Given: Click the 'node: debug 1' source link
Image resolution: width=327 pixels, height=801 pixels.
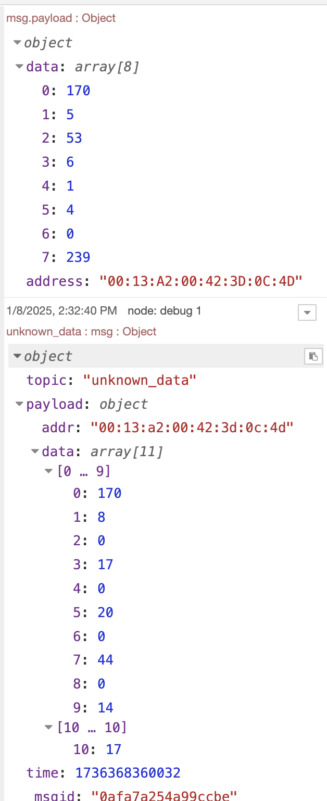Looking at the screenshot, I should click(164, 311).
